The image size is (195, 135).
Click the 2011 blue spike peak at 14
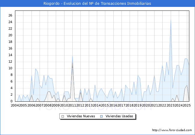tap(72, 55)
